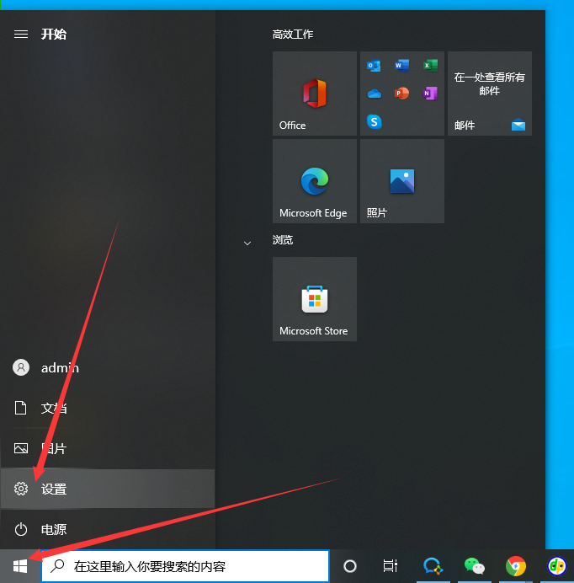Launch Outlook from the small tile
Viewport: 574px width, 583px height.
375,66
